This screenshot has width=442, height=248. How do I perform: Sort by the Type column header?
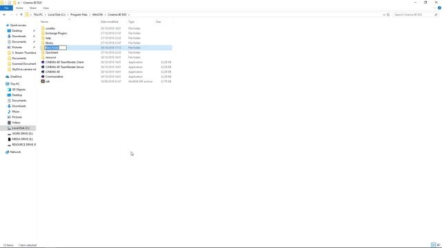point(131,22)
